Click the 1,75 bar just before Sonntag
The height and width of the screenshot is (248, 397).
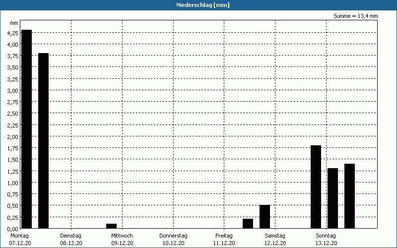[316, 187]
